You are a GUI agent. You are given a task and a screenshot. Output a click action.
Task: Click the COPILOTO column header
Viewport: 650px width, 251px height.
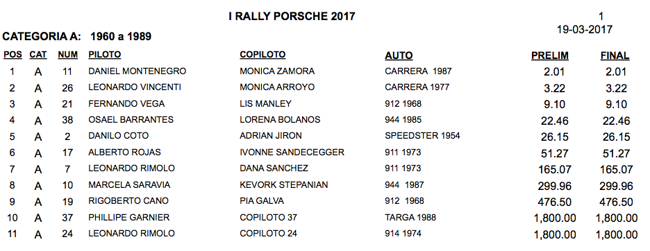coord(262,55)
